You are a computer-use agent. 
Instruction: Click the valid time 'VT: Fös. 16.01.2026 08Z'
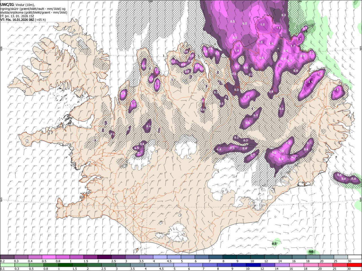click(x=17, y=20)
